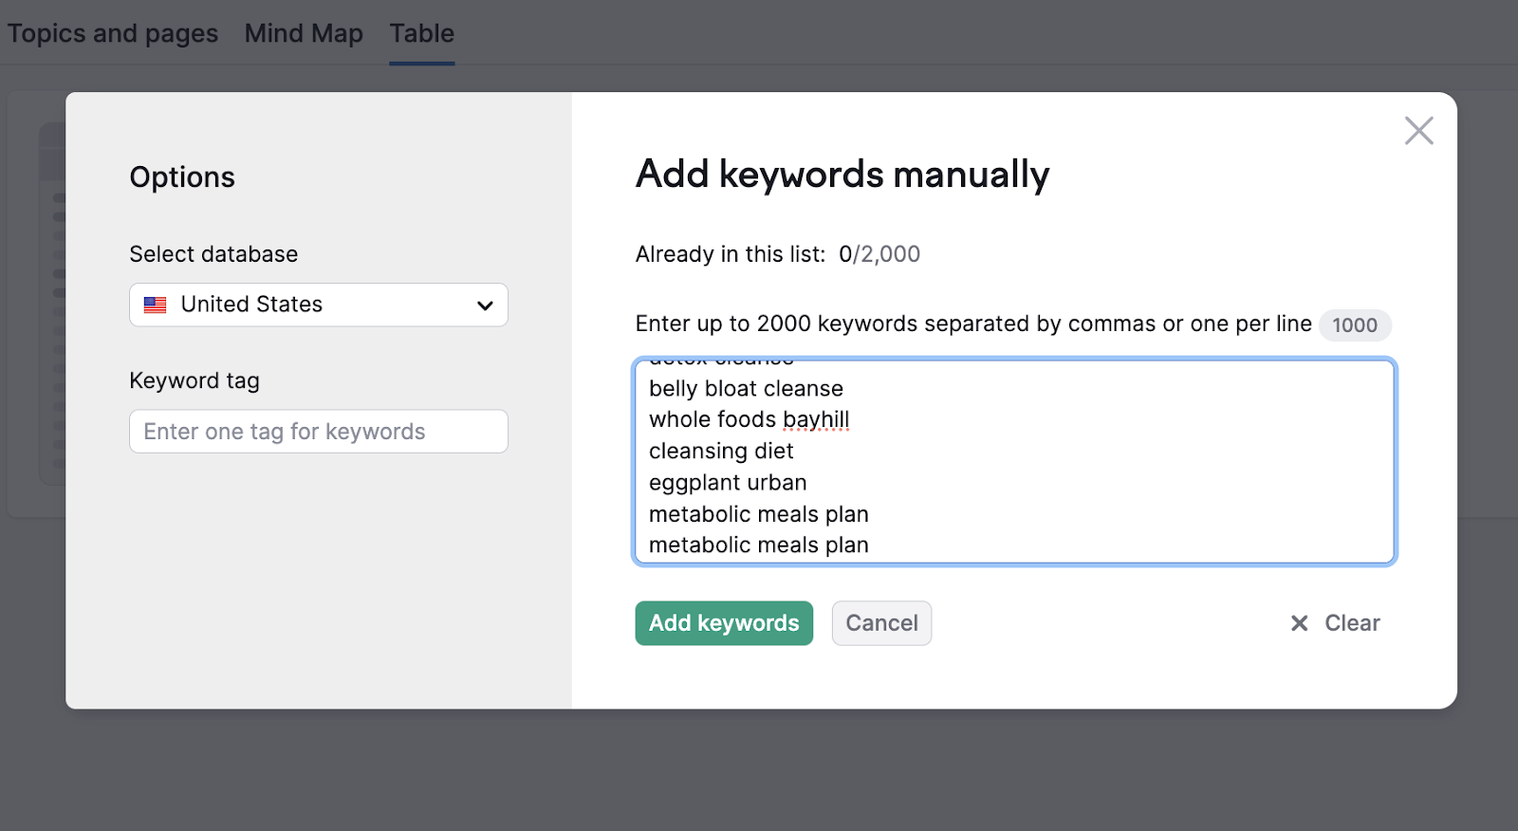Click the Select database label

point(213,254)
